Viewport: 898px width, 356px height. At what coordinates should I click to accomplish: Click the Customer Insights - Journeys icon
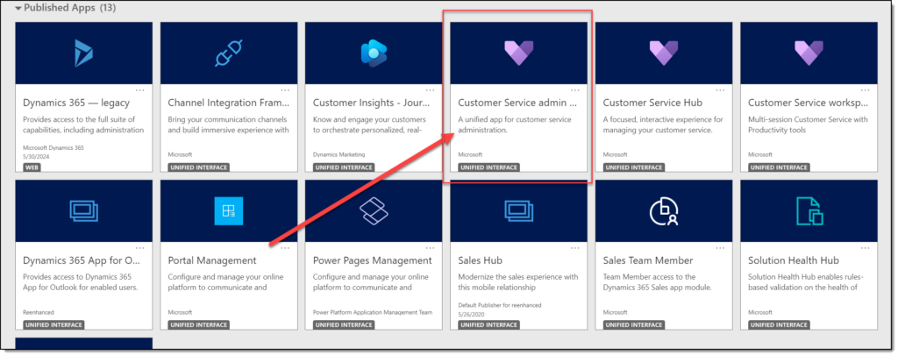(x=374, y=53)
